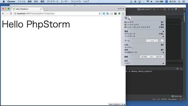Click macOS Spotlight search icon
Viewport: 188px width, 106px height.
(179, 1)
